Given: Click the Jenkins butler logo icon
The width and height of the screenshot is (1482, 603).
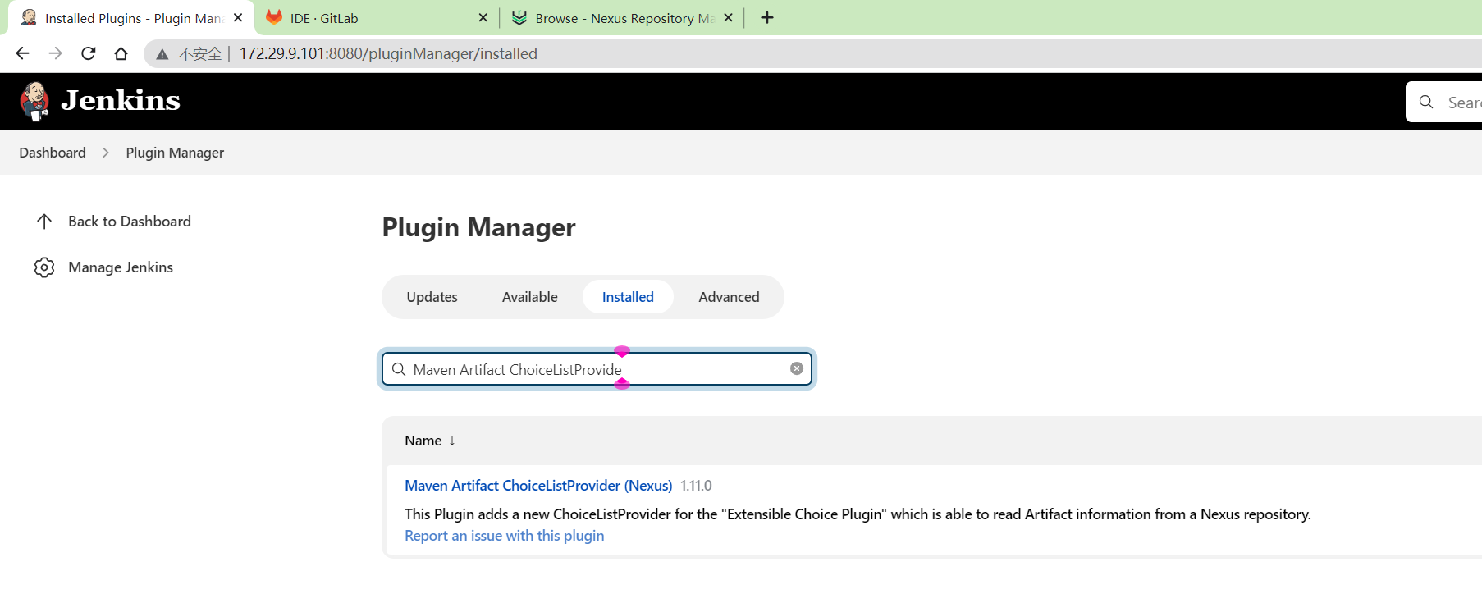Looking at the screenshot, I should click(34, 102).
